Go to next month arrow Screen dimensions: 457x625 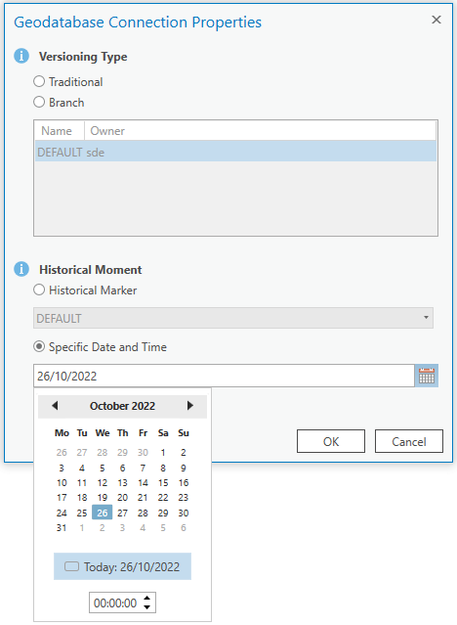pos(189,406)
